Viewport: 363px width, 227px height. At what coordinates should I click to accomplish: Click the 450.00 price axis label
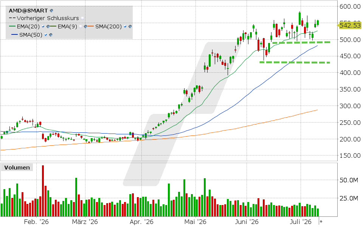tap(350, 56)
